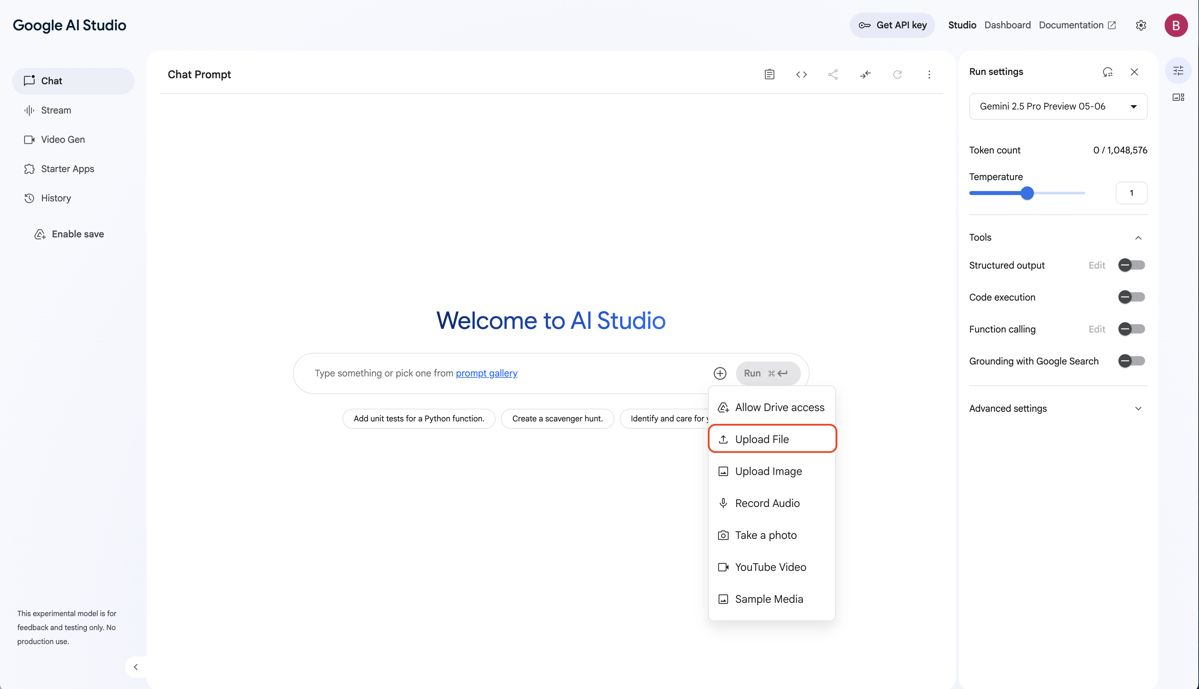Screen dimensions: 1199x689
Task: Select Sample Media option
Action: click(772, 599)
